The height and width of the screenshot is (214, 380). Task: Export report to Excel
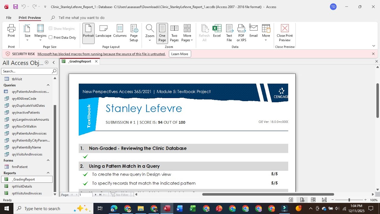(217, 31)
